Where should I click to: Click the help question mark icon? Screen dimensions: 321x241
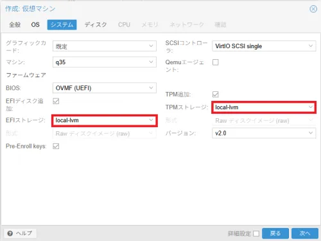point(10,233)
